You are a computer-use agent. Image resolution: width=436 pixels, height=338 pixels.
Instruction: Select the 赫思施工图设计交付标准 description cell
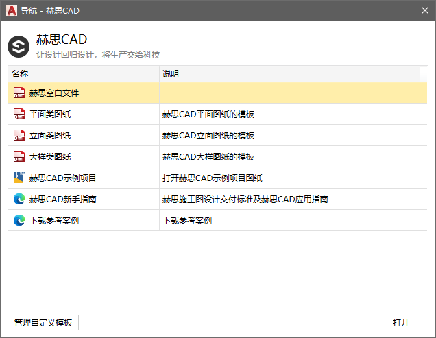tap(289, 200)
